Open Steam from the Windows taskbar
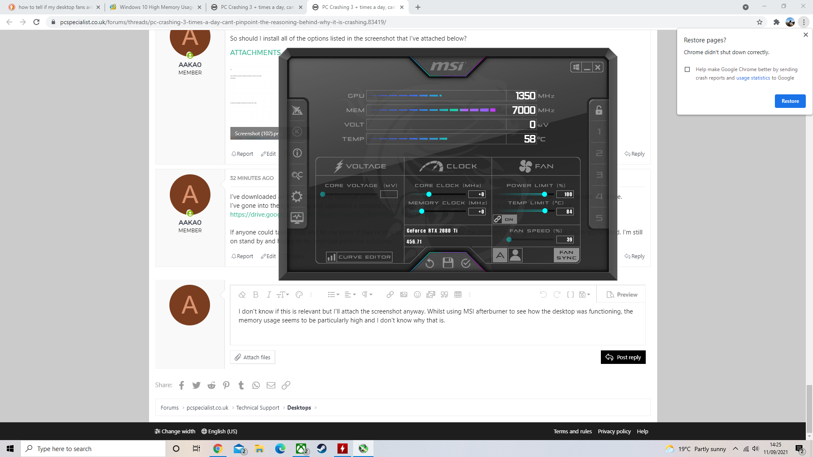The width and height of the screenshot is (813, 457). point(322,449)
